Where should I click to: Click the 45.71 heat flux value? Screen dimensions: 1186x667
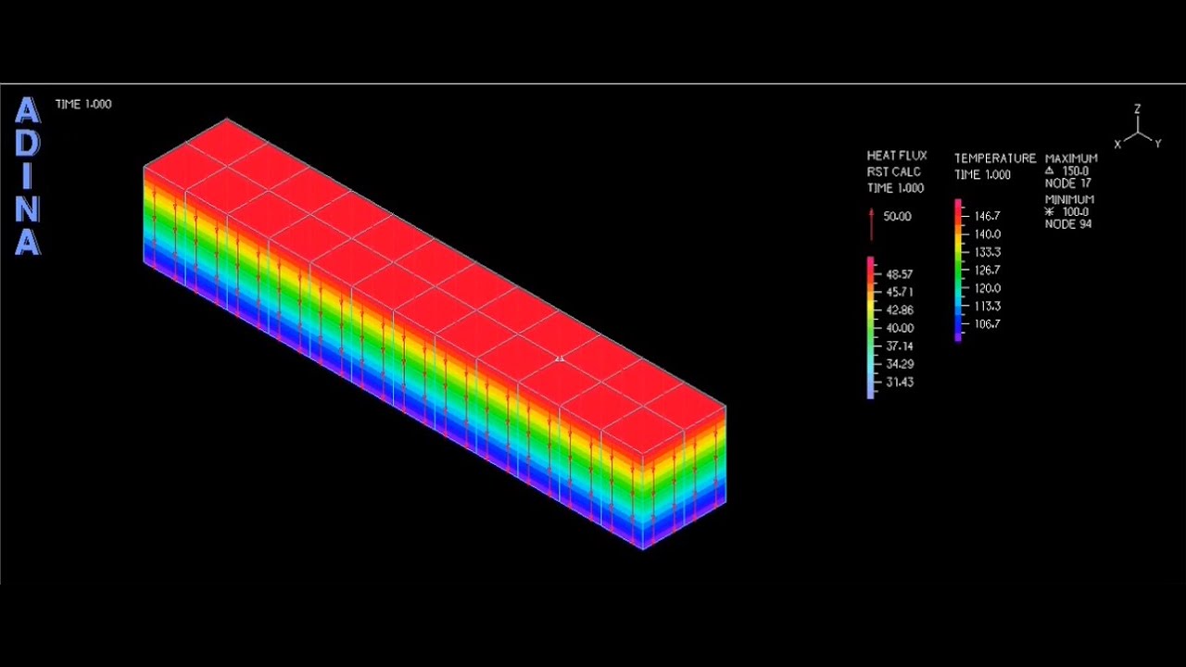click(x=900, y=293)
